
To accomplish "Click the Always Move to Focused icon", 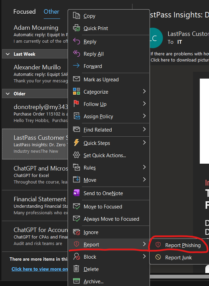I will 76,218.
